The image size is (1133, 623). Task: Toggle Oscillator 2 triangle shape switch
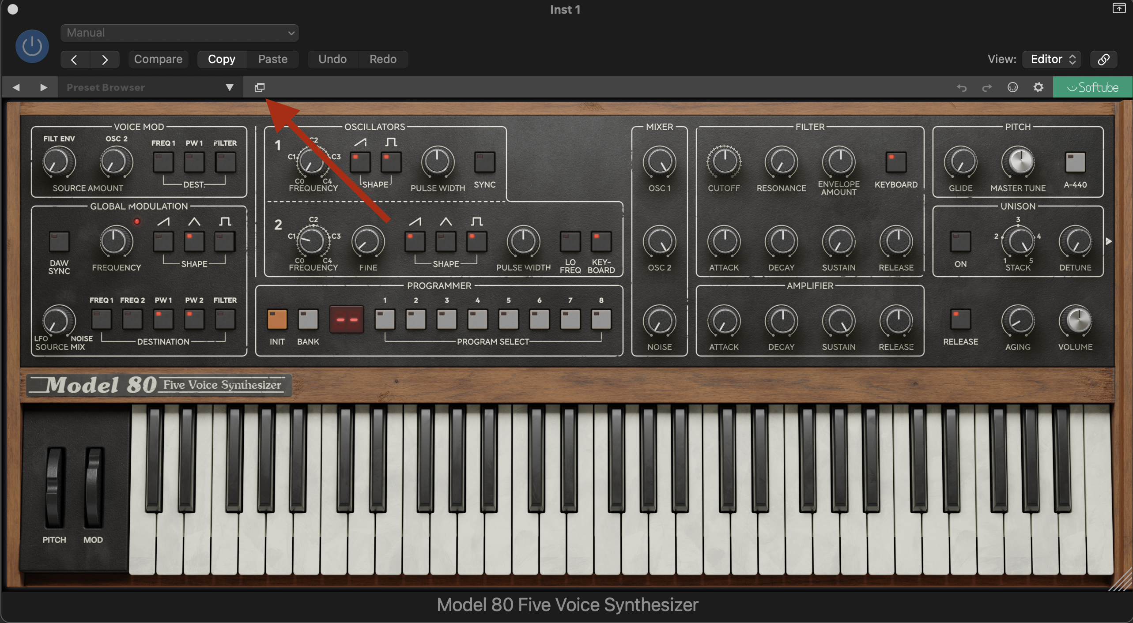pyautogui.click(x=446, y=241)
